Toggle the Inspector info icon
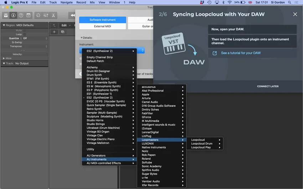 tap(13, 15)
